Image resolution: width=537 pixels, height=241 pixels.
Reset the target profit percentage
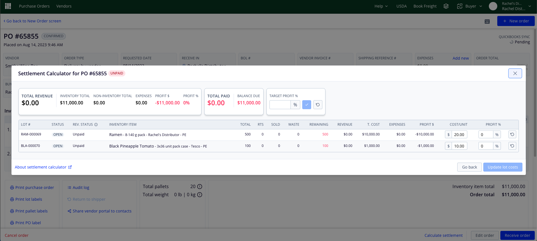pyautogui.click(x=318, y=105)
